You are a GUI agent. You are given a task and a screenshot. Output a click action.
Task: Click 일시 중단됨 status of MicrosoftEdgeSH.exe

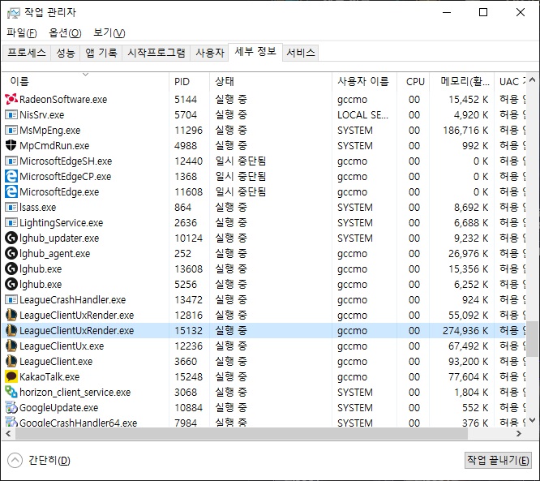pyautogui.click(x=240, y=161)
